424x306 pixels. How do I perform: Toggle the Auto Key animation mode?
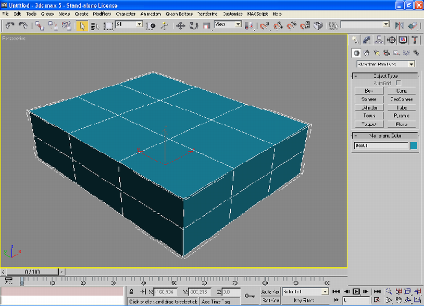270,292
